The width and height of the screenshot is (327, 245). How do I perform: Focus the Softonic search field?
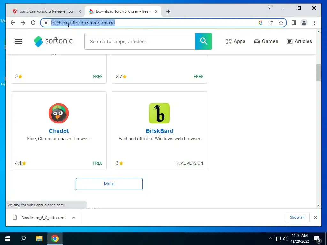(x=140, y=41)
